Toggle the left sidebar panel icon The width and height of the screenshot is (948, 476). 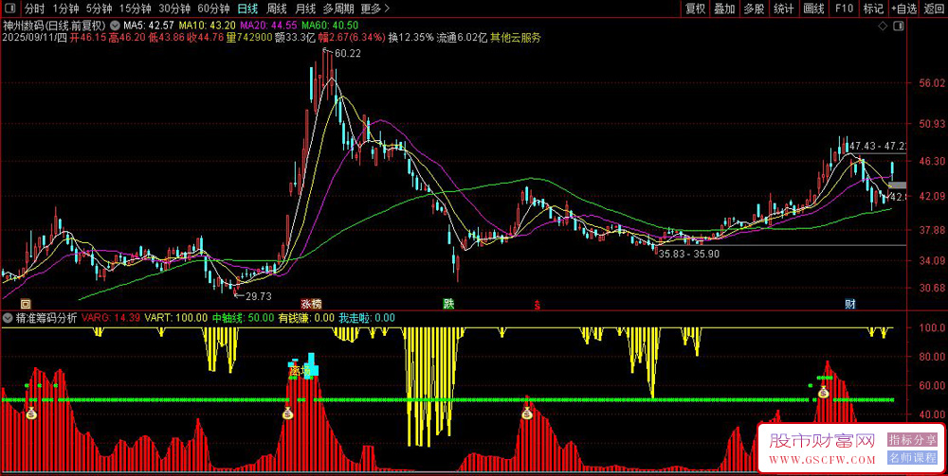click(11, 9)
